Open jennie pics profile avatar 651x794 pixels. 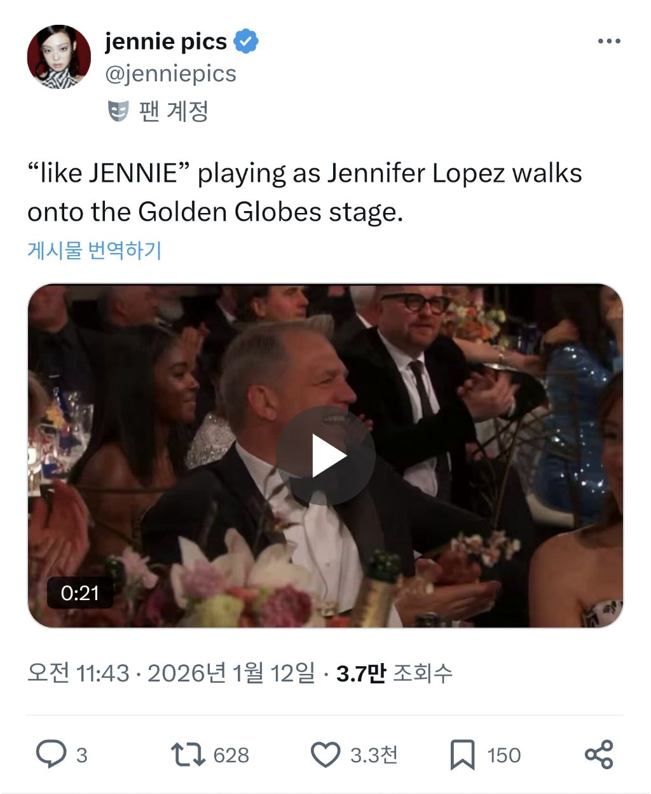click(x=58, y=57)
